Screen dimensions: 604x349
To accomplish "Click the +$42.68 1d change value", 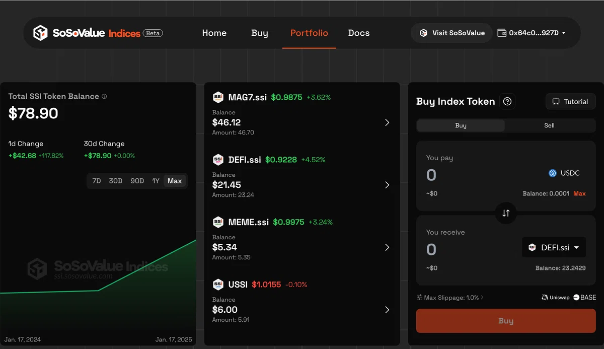I will point(22,156).
